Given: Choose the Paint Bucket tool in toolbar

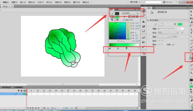Looking at the screenshot, I should (x=191, y=58).
